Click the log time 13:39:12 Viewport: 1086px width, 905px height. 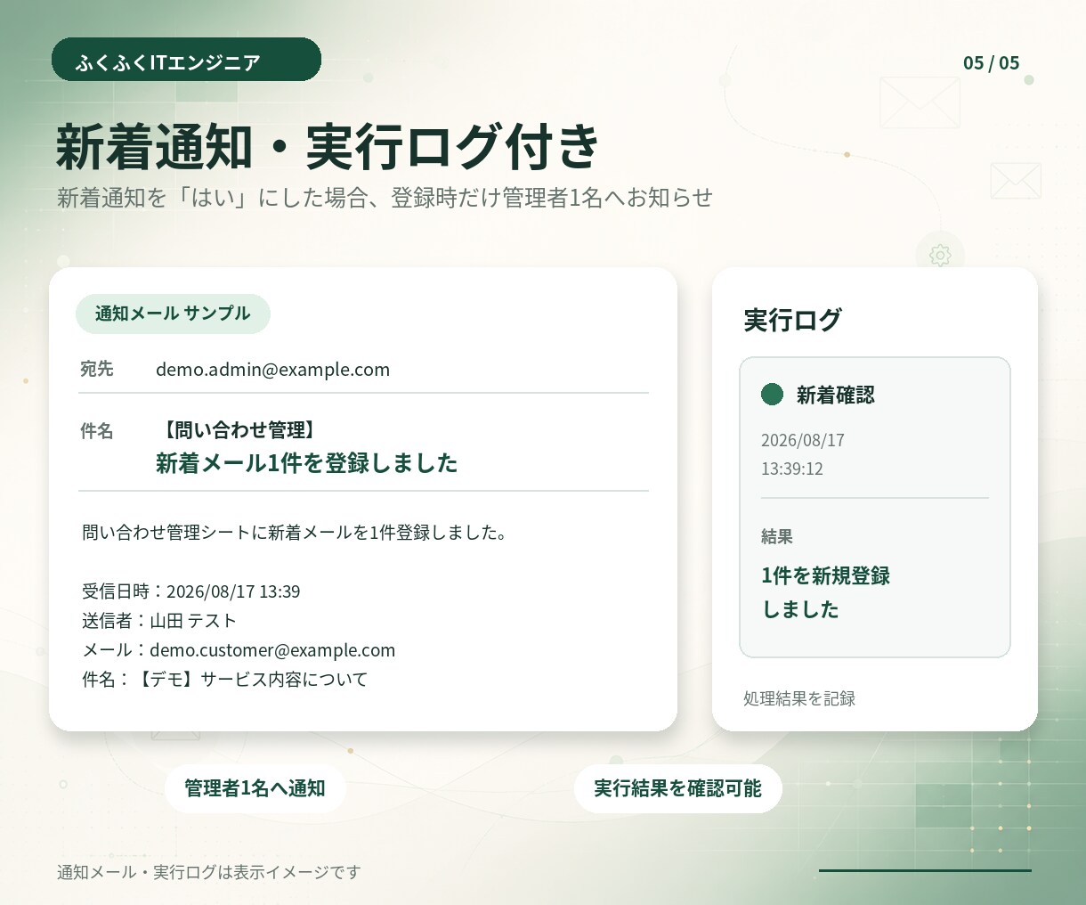click(x=791, y=469)
